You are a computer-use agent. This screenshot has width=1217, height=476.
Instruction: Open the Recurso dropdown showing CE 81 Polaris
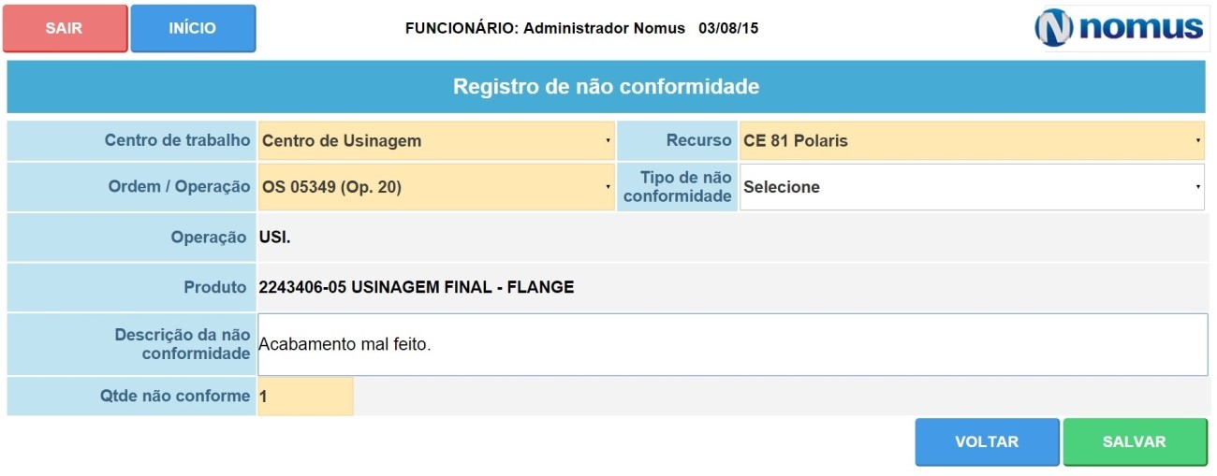click(972, 141)
